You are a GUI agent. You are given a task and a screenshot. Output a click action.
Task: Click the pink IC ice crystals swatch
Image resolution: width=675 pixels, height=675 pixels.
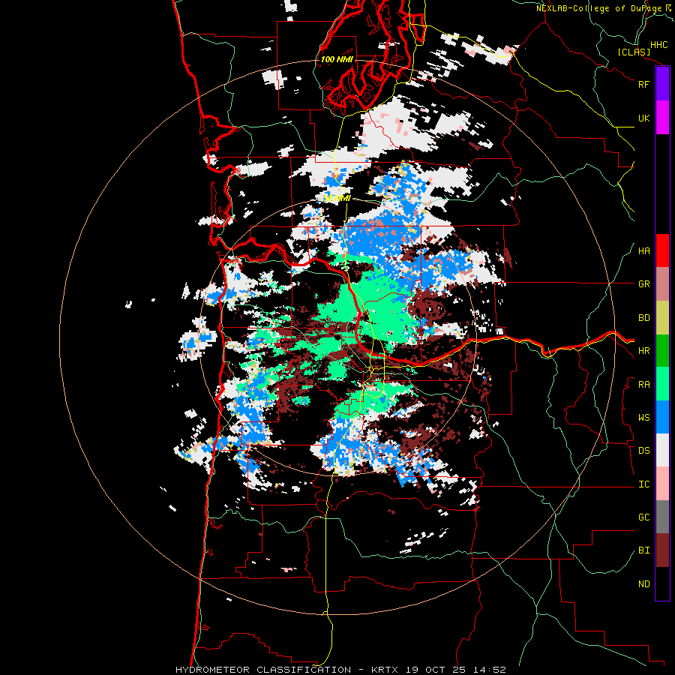[662, 484]
